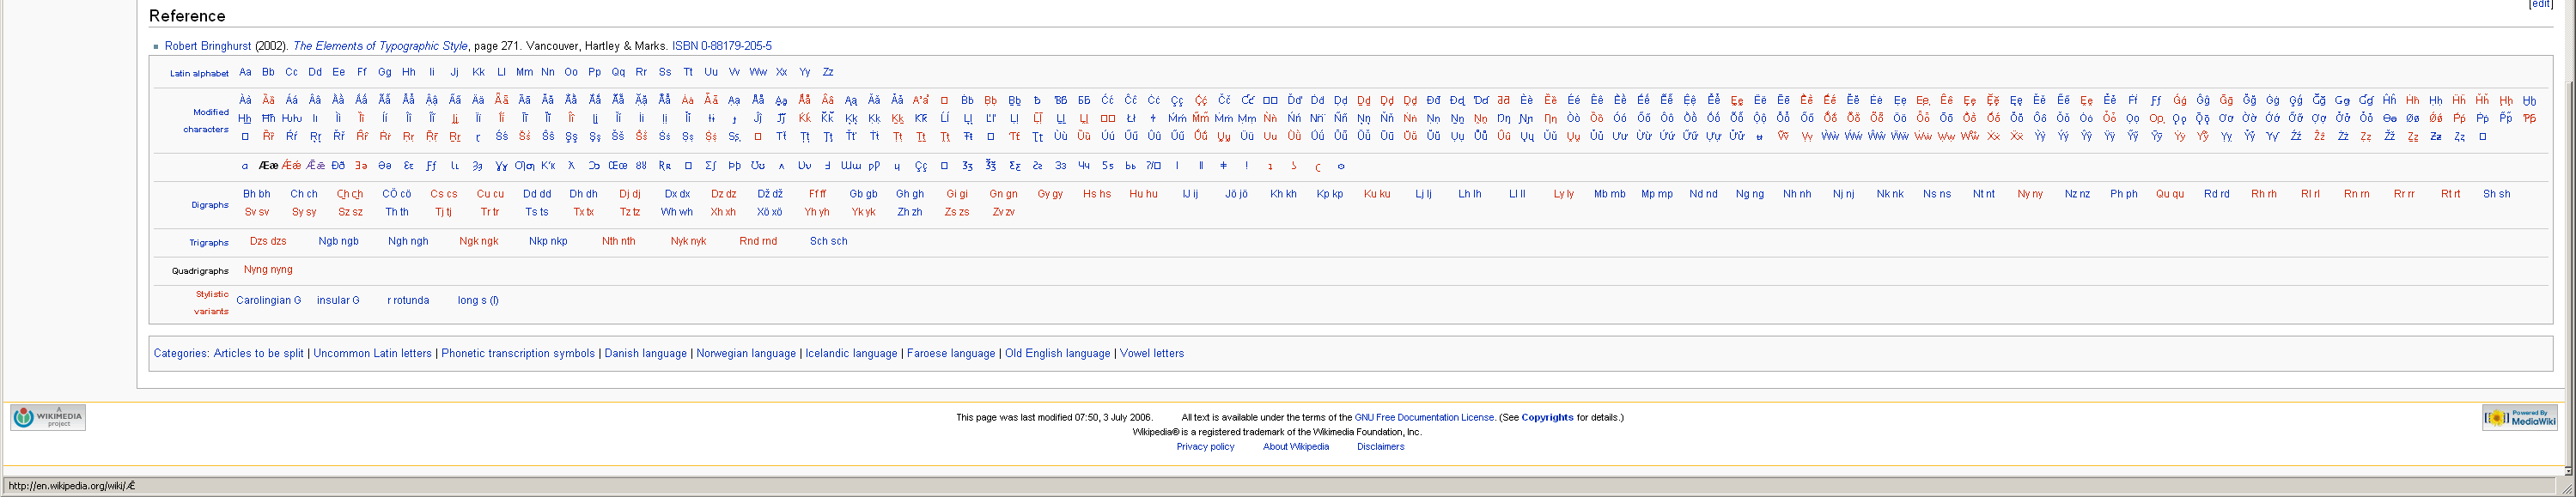Image resolution: width=2576 pixels, height=497 pixels.
Task: Open the Carolingian G link
Action: click(x=269, y=300)
